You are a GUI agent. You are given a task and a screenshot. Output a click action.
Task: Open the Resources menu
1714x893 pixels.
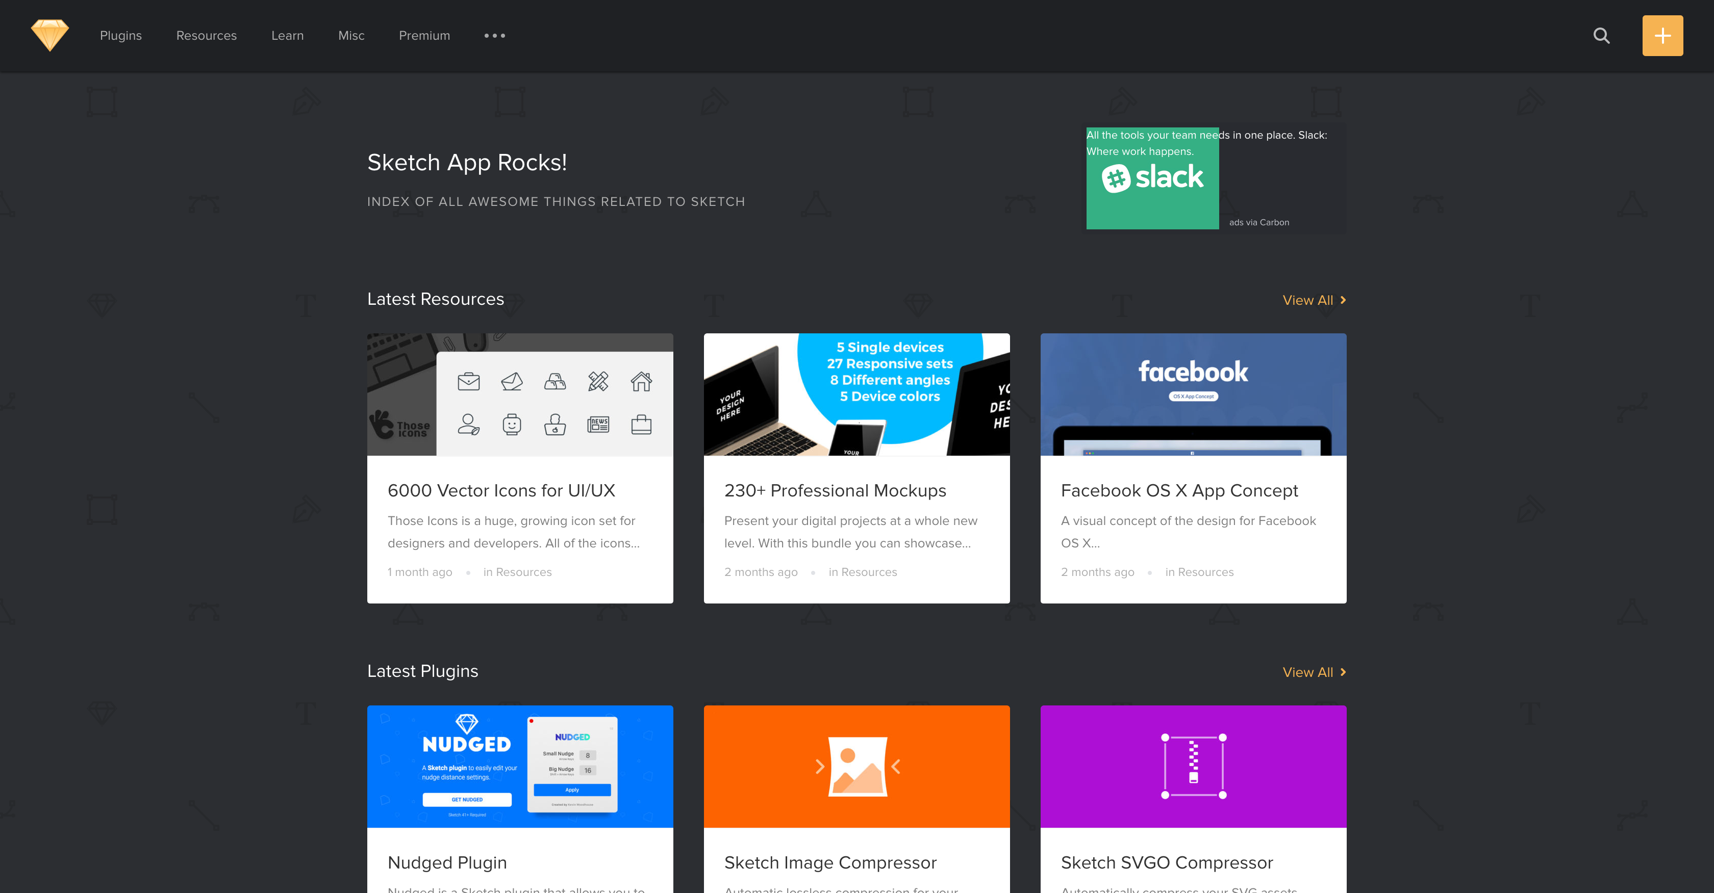click(x=206, y=36)
